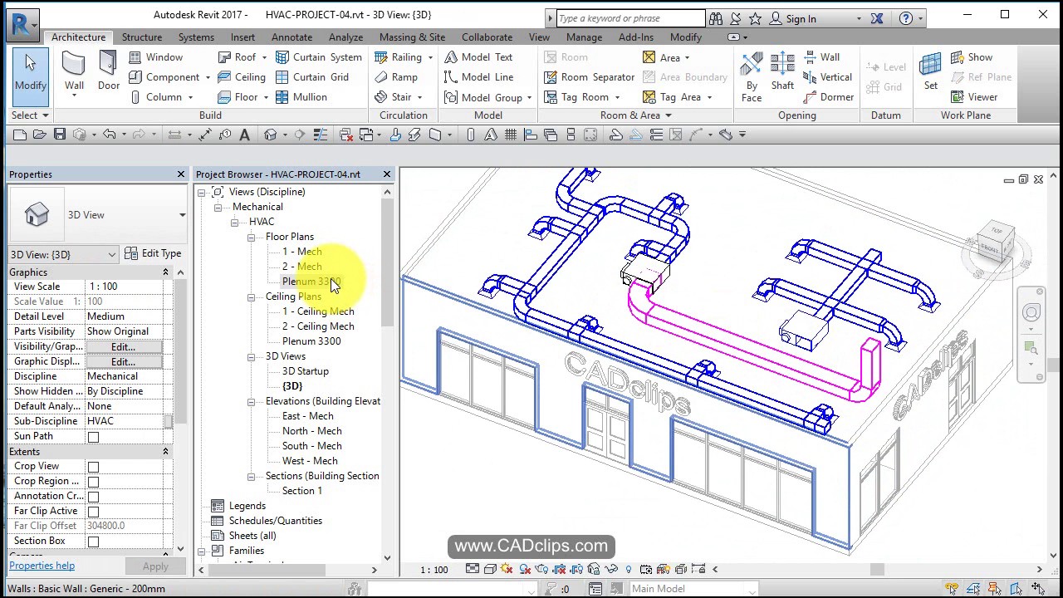Open the Roof tool dropdown arrow
This screenshot has height=598, width=1063.
[264, 57]
